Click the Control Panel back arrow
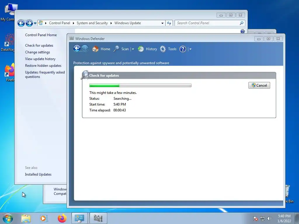The image size is (299, 224). click(x=21, y=23)
